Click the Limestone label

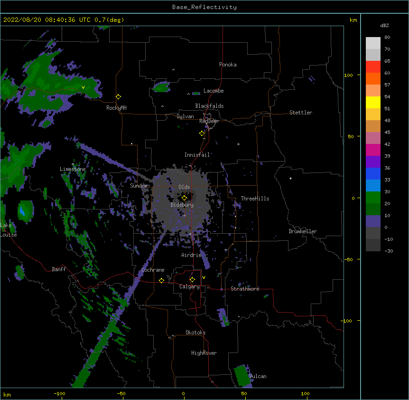73,169
